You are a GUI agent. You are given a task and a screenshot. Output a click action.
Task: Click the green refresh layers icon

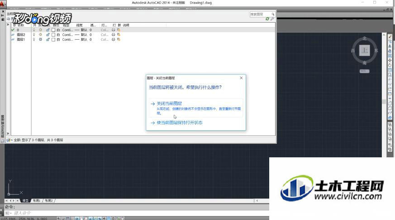click(267, 19)
